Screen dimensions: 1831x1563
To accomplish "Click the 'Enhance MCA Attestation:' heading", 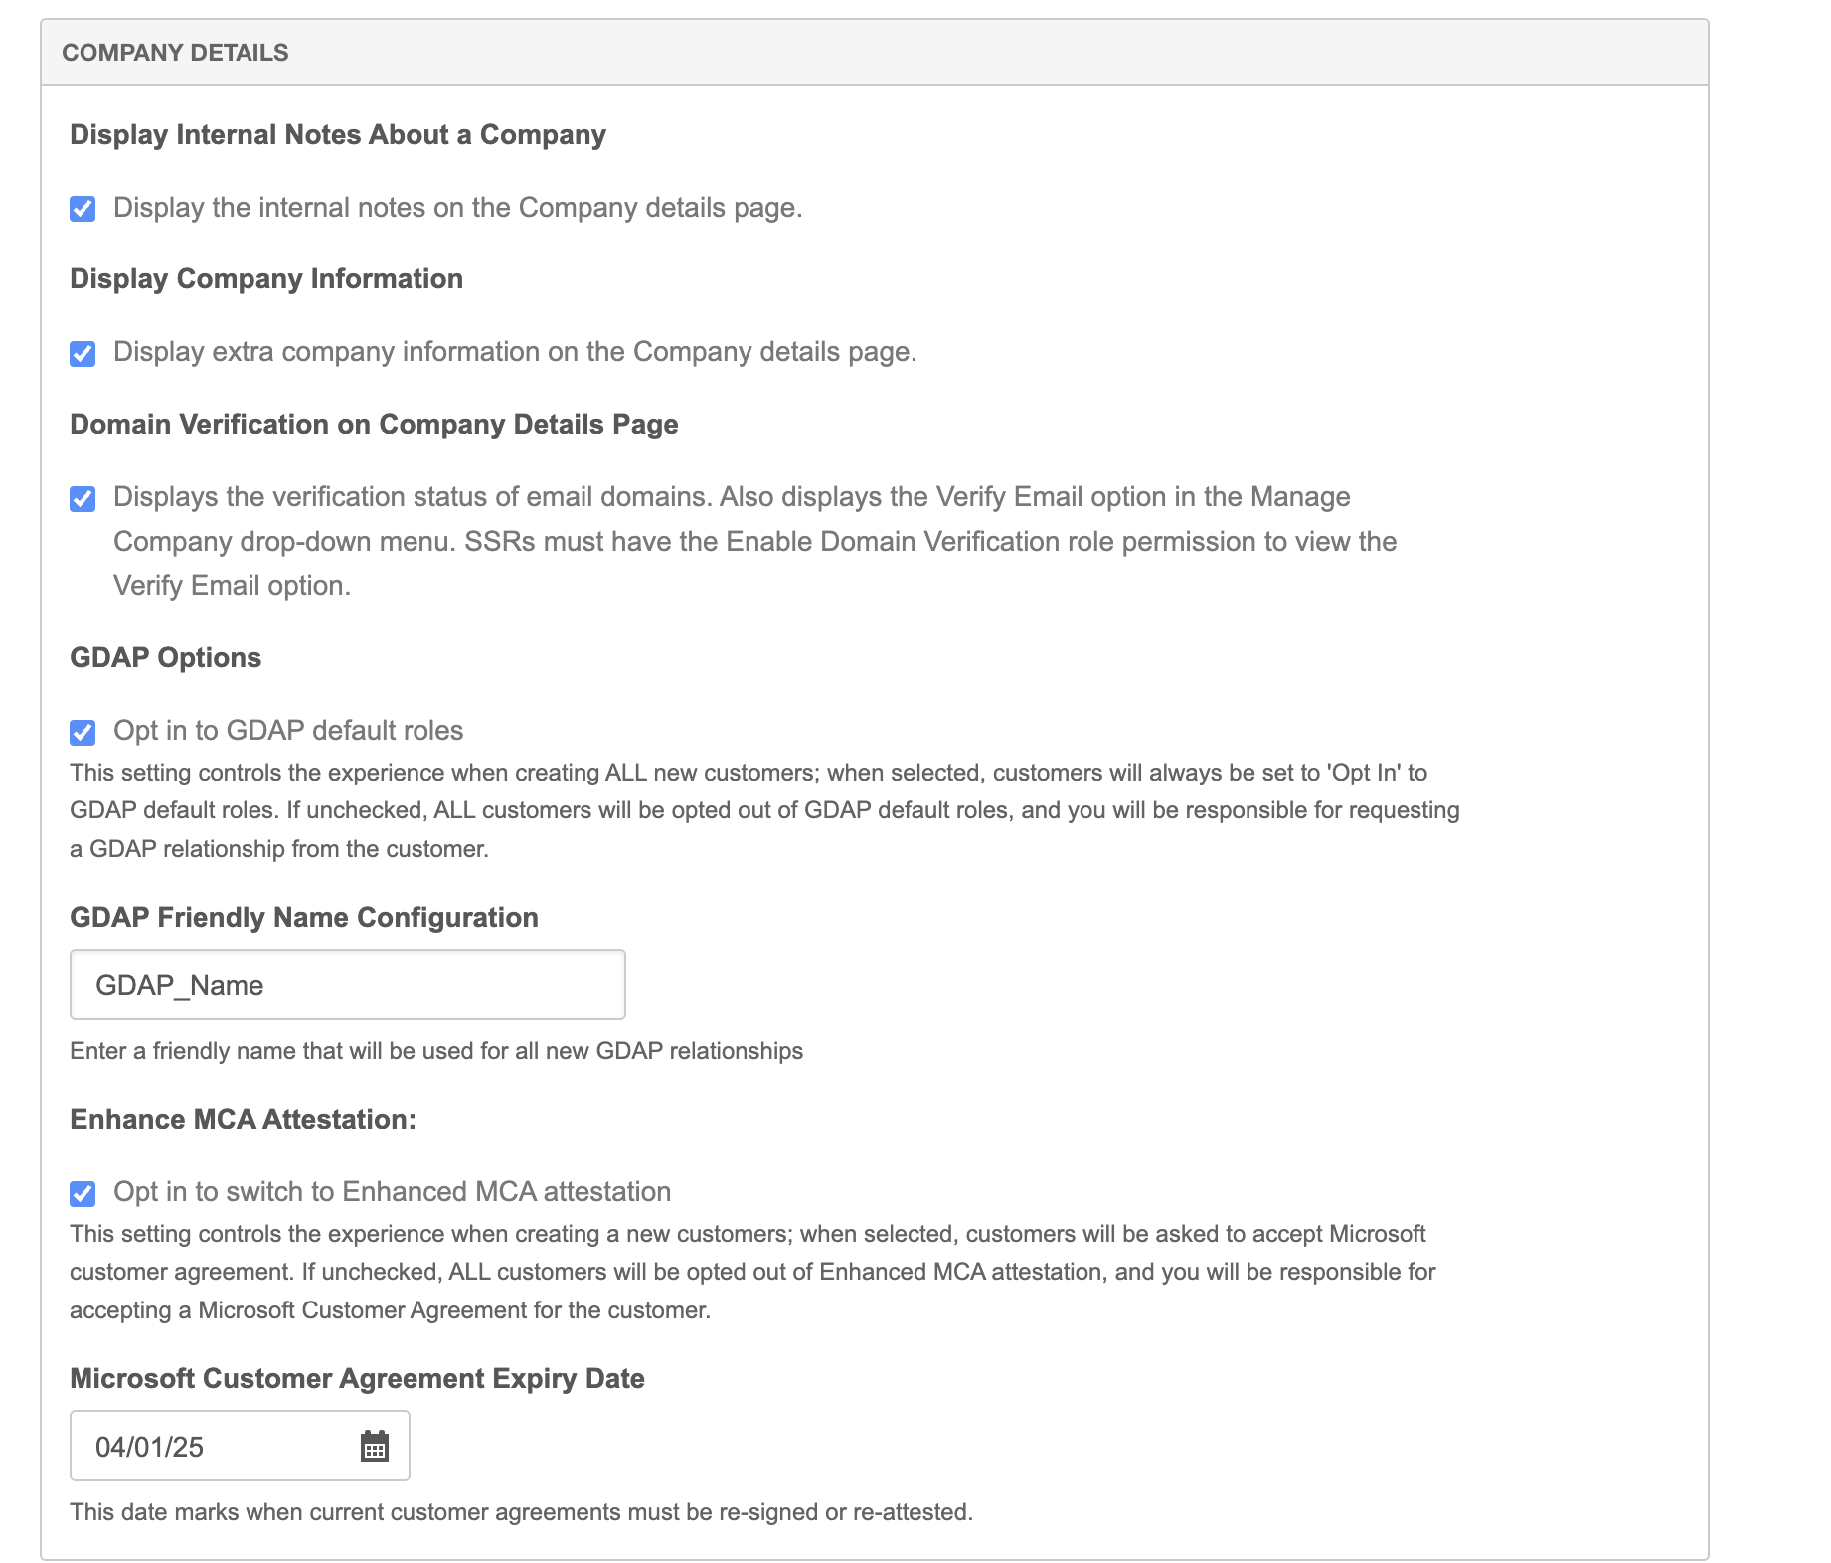I will coord(243,1120).
